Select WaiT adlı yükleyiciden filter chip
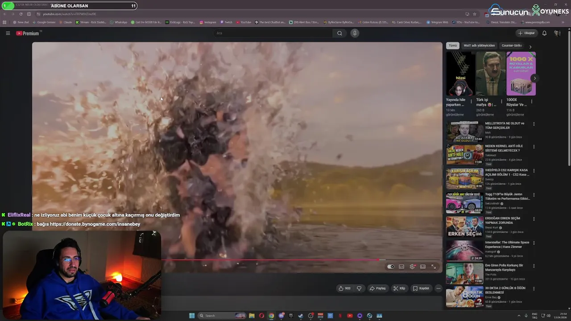571x321 pixels. click(x=479, y=45)
